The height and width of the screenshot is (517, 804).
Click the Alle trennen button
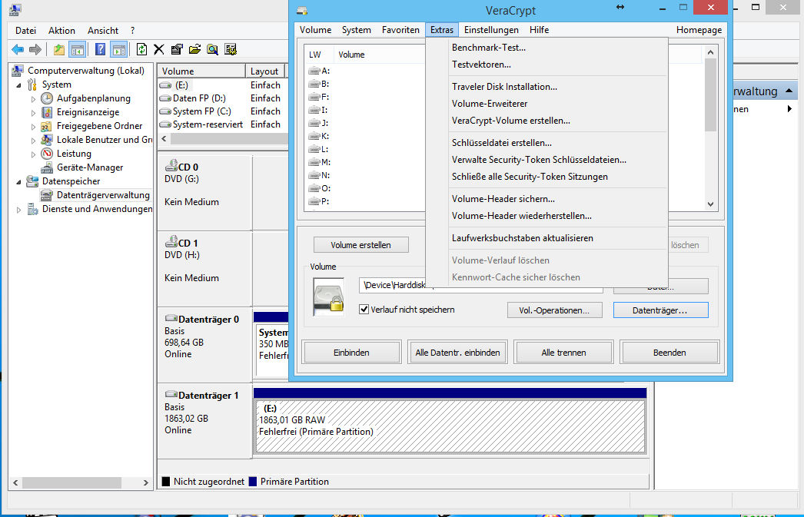click(563, 353)
